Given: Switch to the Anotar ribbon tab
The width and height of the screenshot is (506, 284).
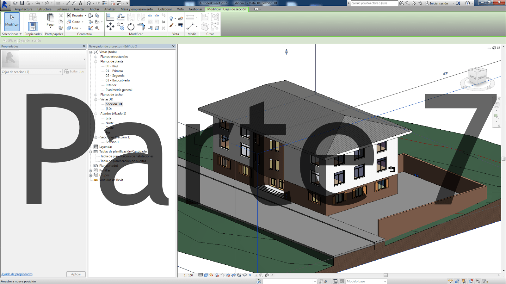Looking at the screenshot, I should [94, 9].
